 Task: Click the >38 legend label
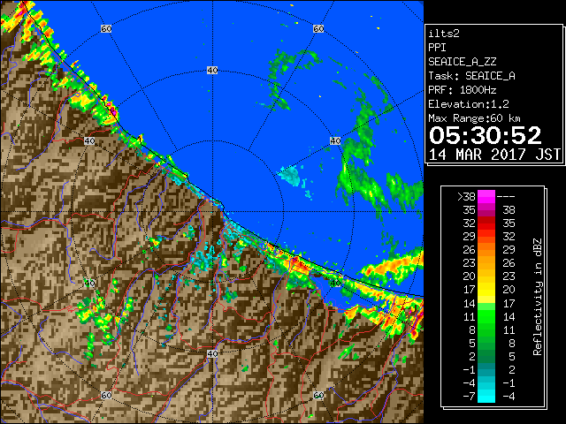466,197
